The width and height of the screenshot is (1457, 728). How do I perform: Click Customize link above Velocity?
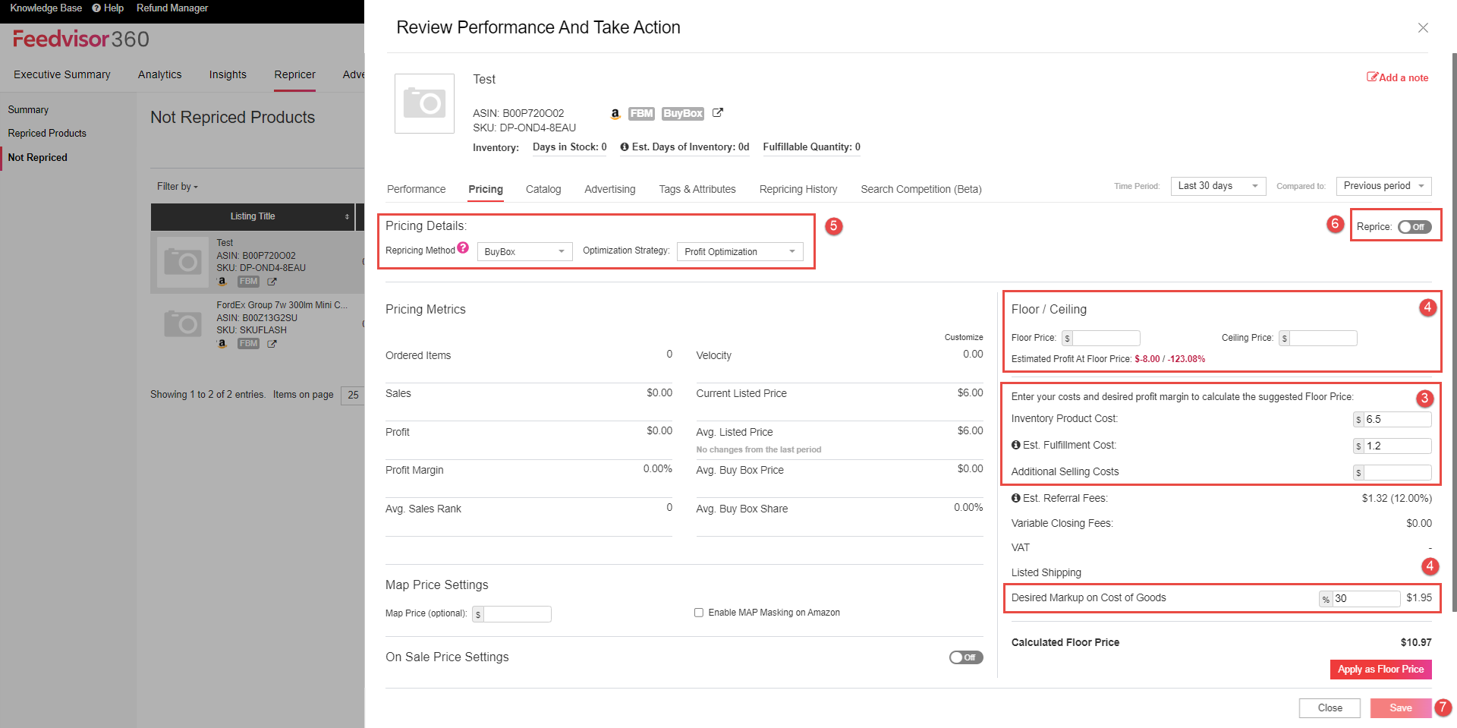pyautogui.click(x=964, y=337)
